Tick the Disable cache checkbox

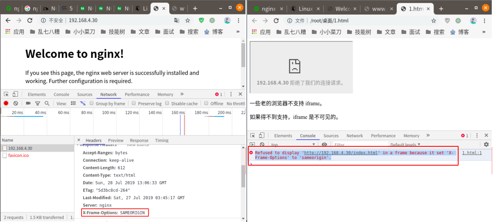[x=167, y=104]
